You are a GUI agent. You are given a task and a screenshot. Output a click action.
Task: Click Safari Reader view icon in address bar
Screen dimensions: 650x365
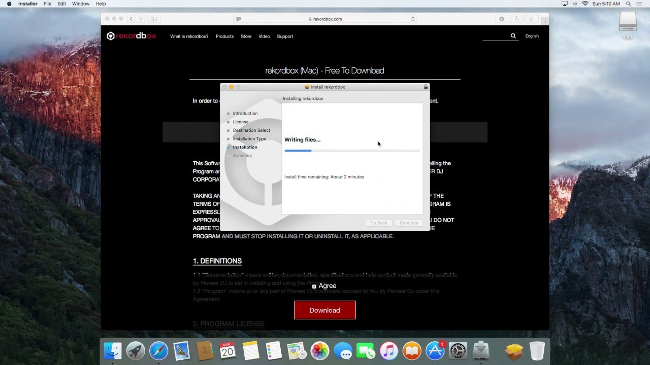239,19
